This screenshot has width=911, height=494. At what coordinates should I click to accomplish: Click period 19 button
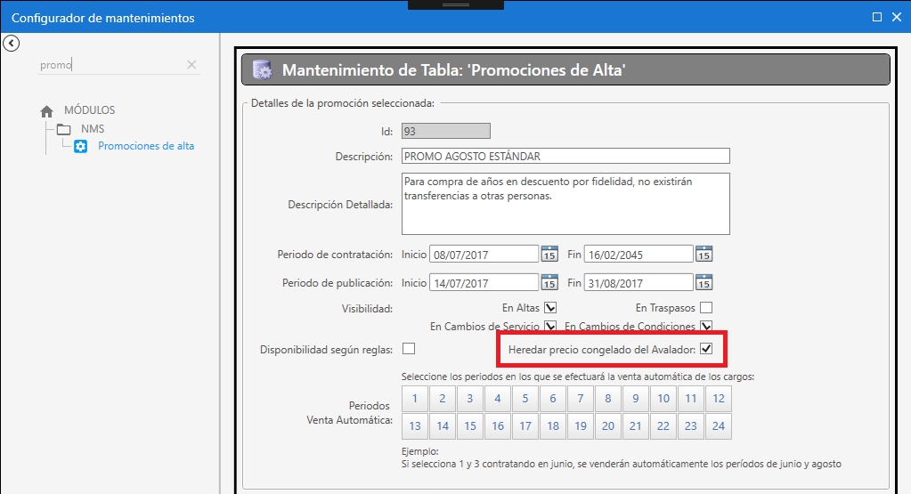(581, 426)
